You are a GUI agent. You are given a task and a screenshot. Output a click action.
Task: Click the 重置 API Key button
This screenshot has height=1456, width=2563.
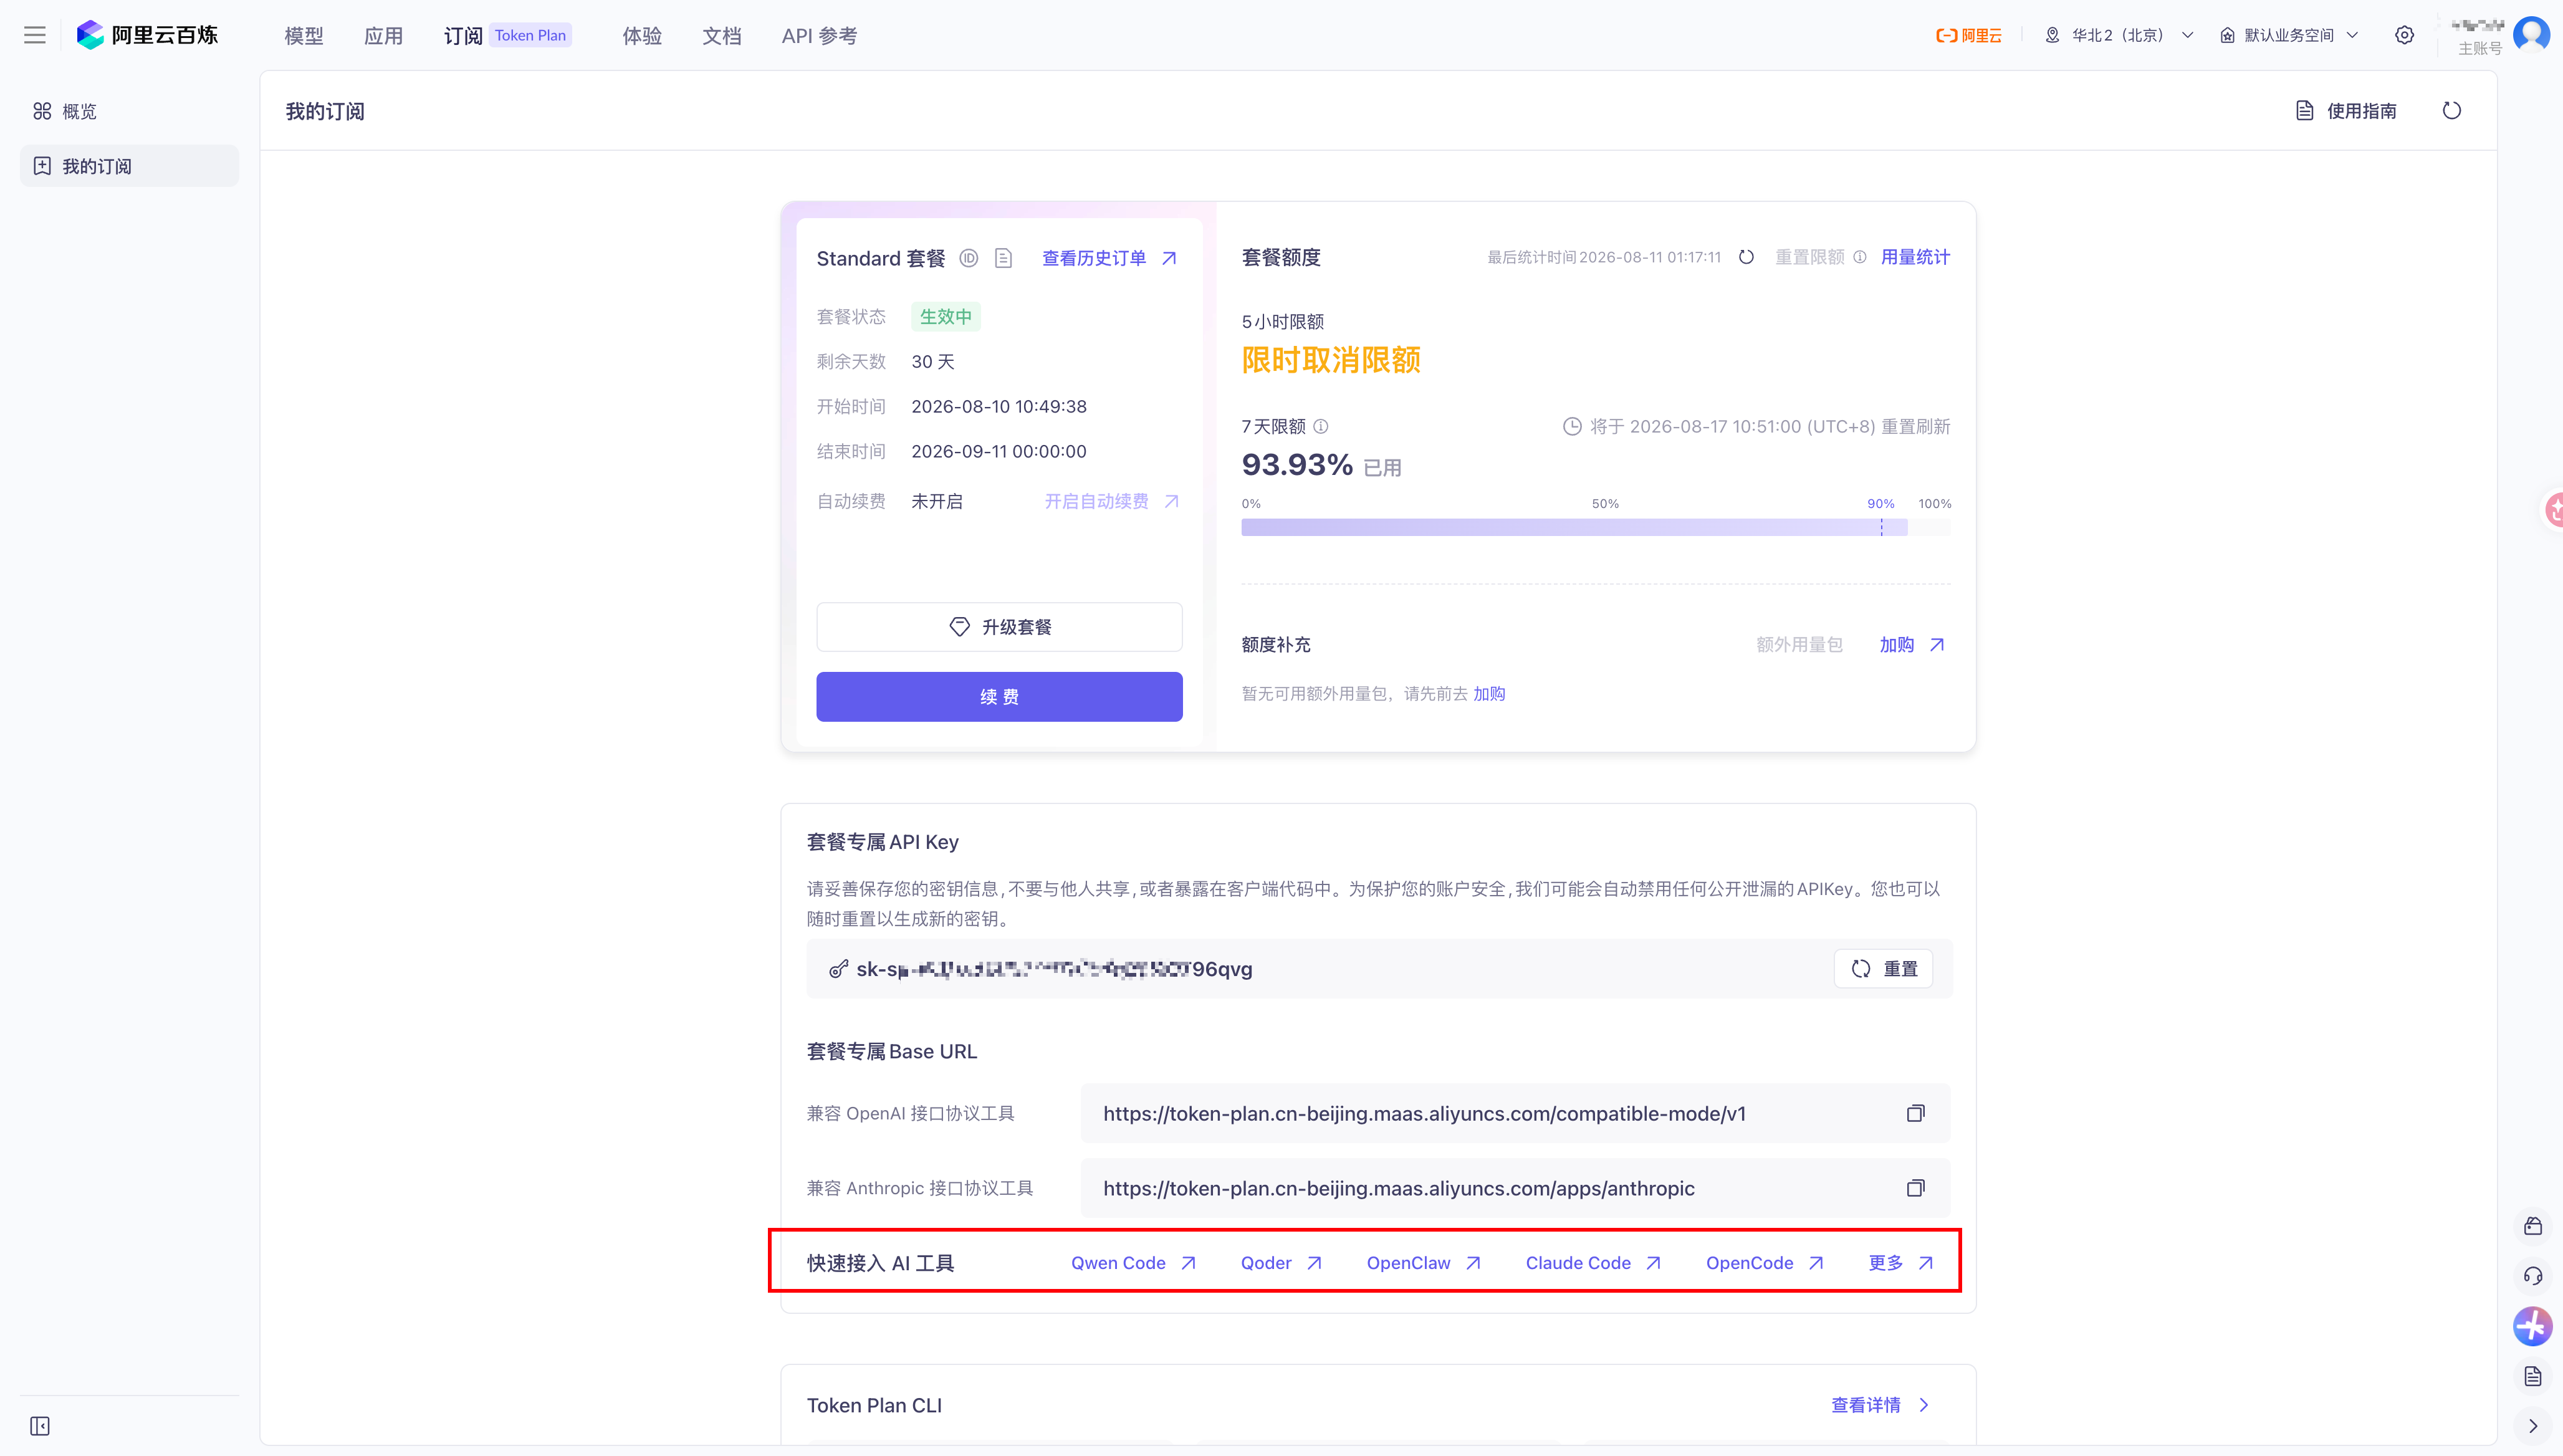(x=1883, y=969)
